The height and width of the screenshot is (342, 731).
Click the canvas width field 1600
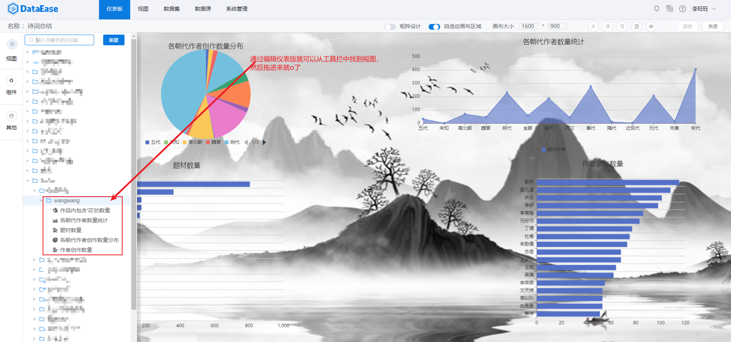coord(528,26)
